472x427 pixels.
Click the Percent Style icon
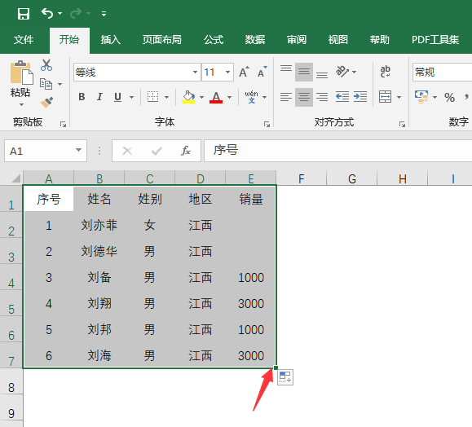tap(450, 97)
